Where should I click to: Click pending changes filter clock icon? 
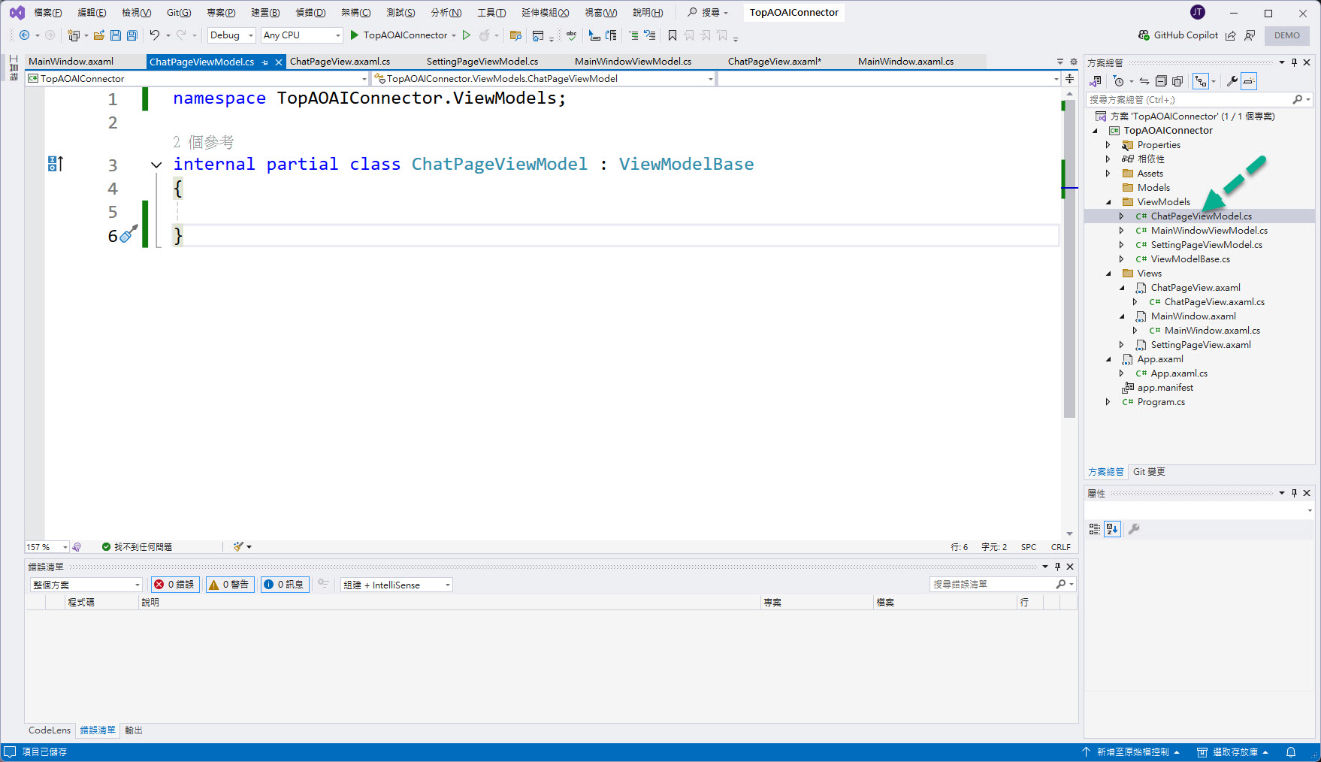pos(1119,81)
